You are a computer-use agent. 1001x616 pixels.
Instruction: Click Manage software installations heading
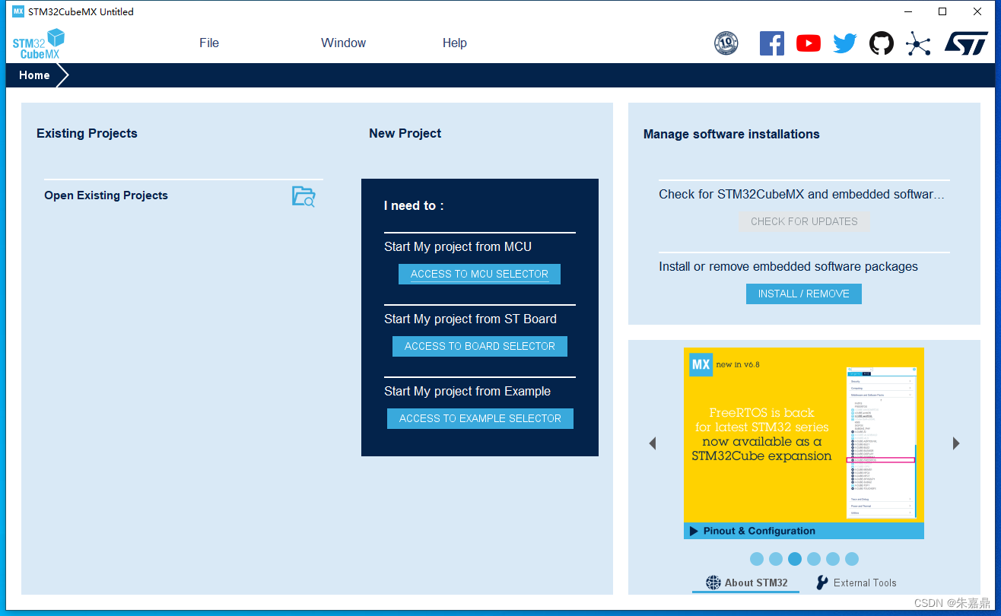732,134
